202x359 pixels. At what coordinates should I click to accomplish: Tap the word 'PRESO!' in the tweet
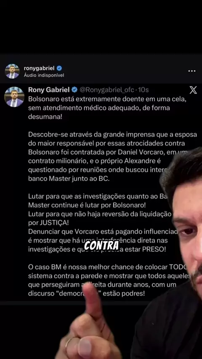pyautogui.click(x=154, y=249)
